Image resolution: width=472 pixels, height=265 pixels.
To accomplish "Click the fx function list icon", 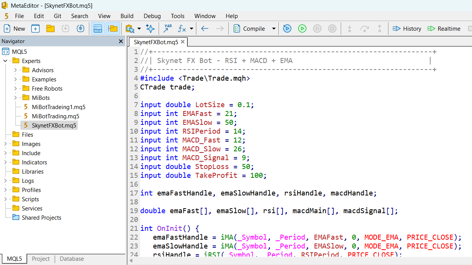I will tap(182, 28).
